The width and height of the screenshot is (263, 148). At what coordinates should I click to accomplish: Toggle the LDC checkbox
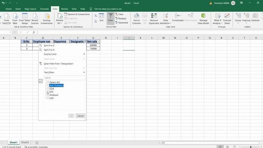[48, 92]
